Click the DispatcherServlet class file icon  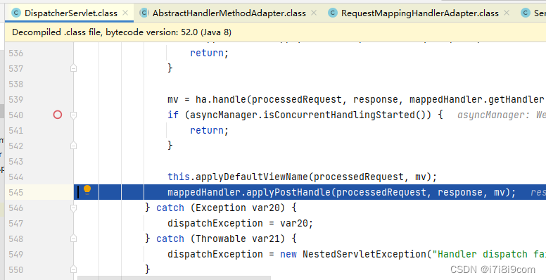16,13
